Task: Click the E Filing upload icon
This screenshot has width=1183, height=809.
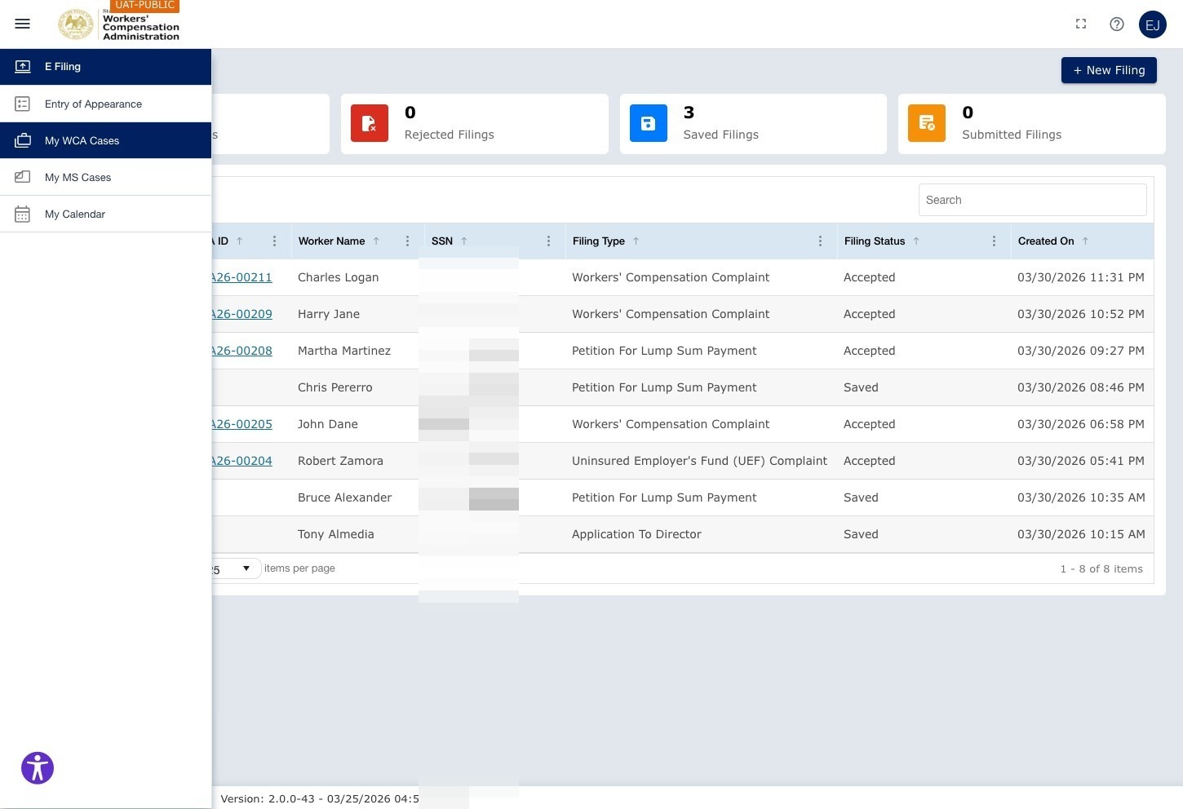Action: point(23,67)
